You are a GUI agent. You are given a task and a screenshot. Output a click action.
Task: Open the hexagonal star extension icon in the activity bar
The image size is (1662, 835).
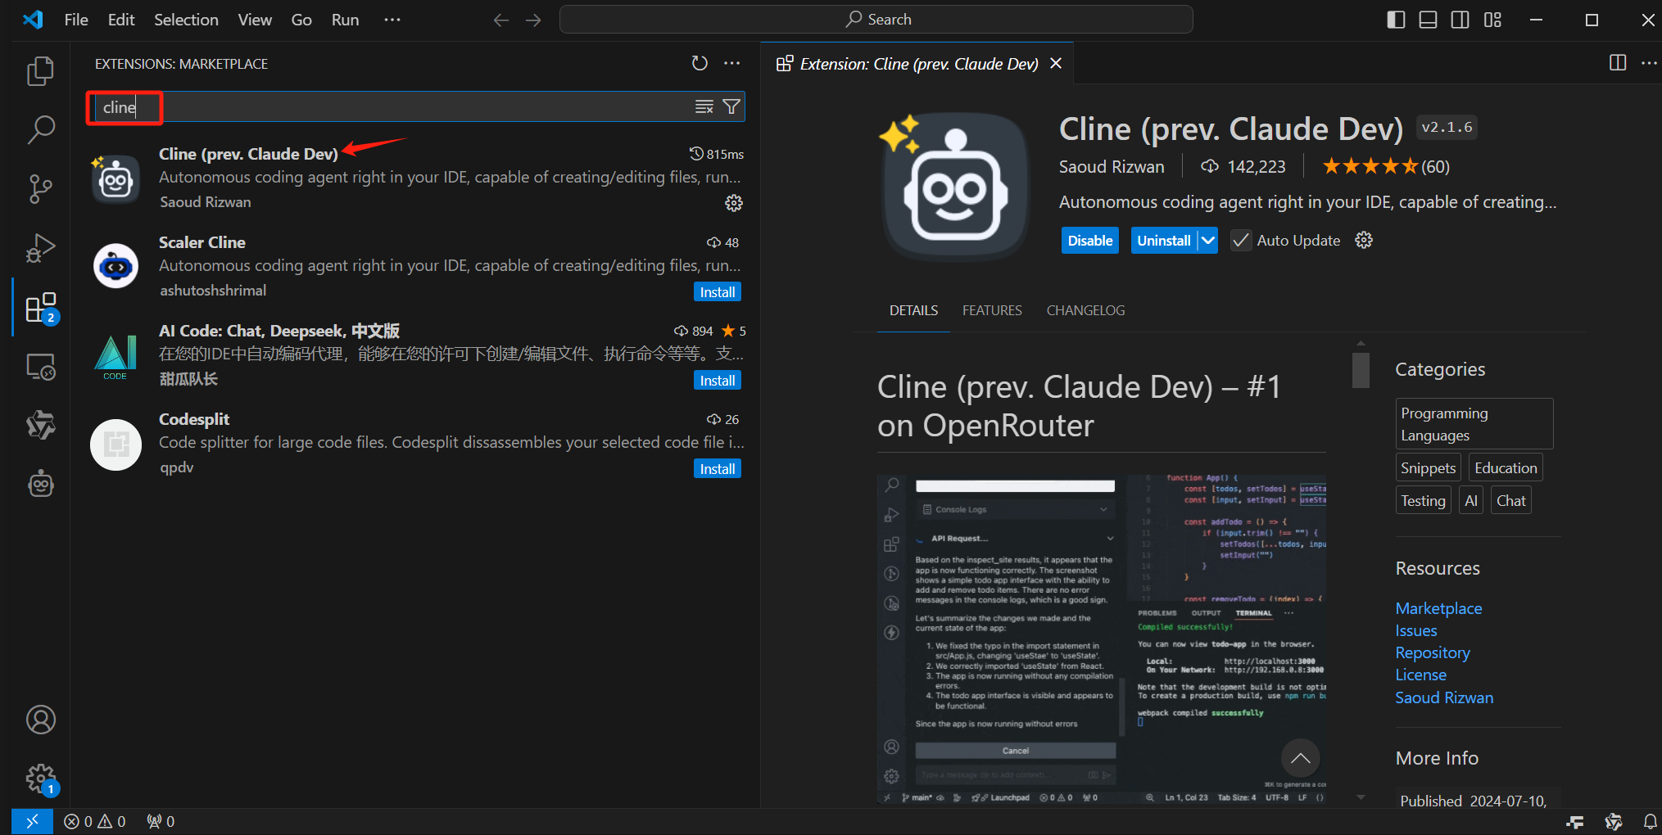click(x=41, y=425)
